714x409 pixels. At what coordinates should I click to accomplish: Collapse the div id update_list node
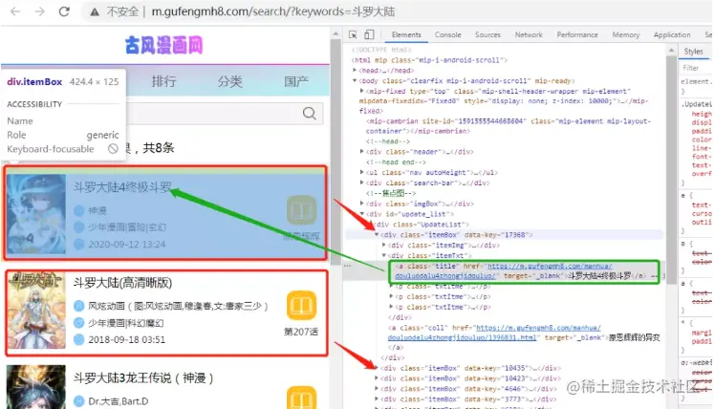pyautogui.click(x=362, y=214)
